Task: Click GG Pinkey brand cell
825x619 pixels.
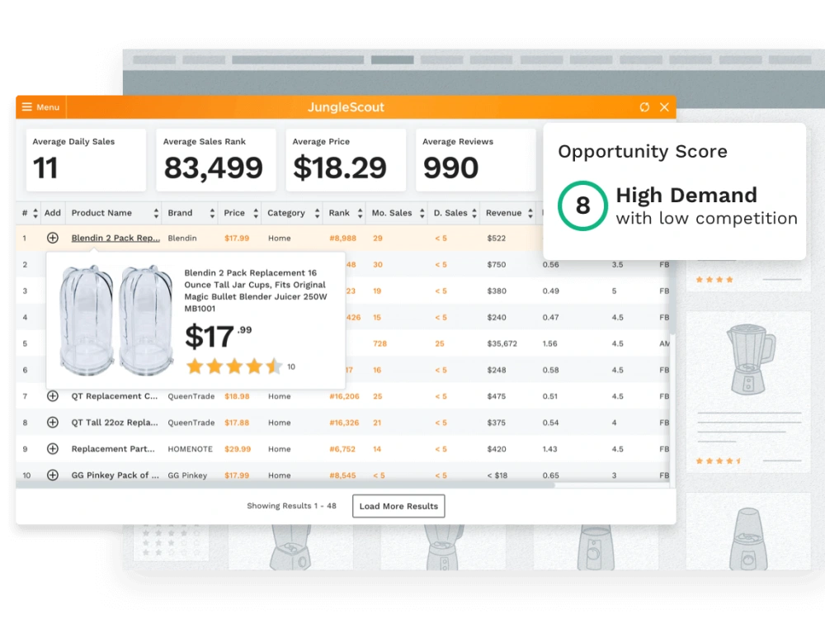Action: tap(187, 475)
